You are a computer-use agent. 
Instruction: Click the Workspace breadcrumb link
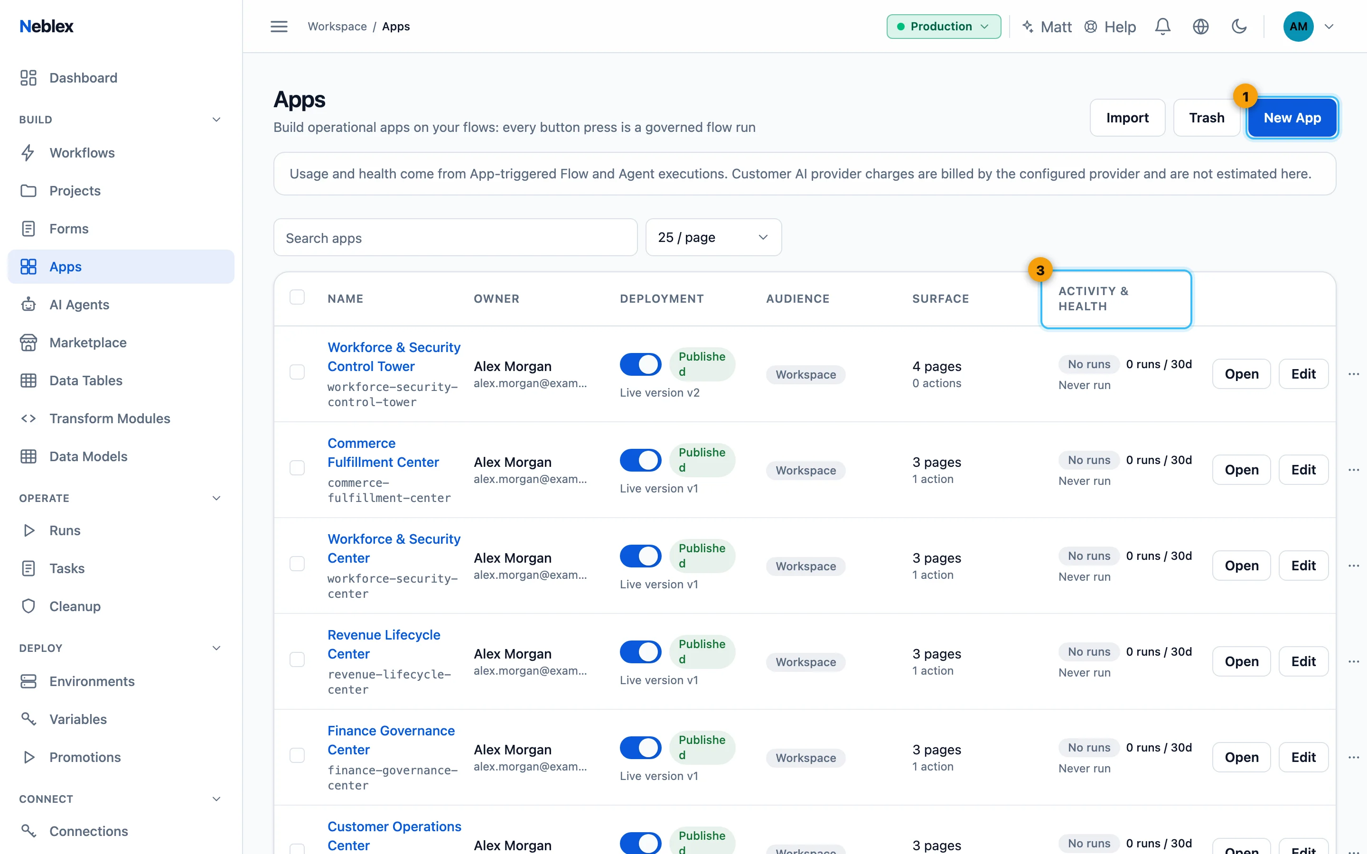coord(337,27)
